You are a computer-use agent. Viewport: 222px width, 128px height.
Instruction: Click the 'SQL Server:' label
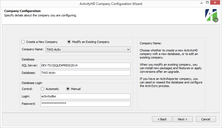click(x=30, y=65)
